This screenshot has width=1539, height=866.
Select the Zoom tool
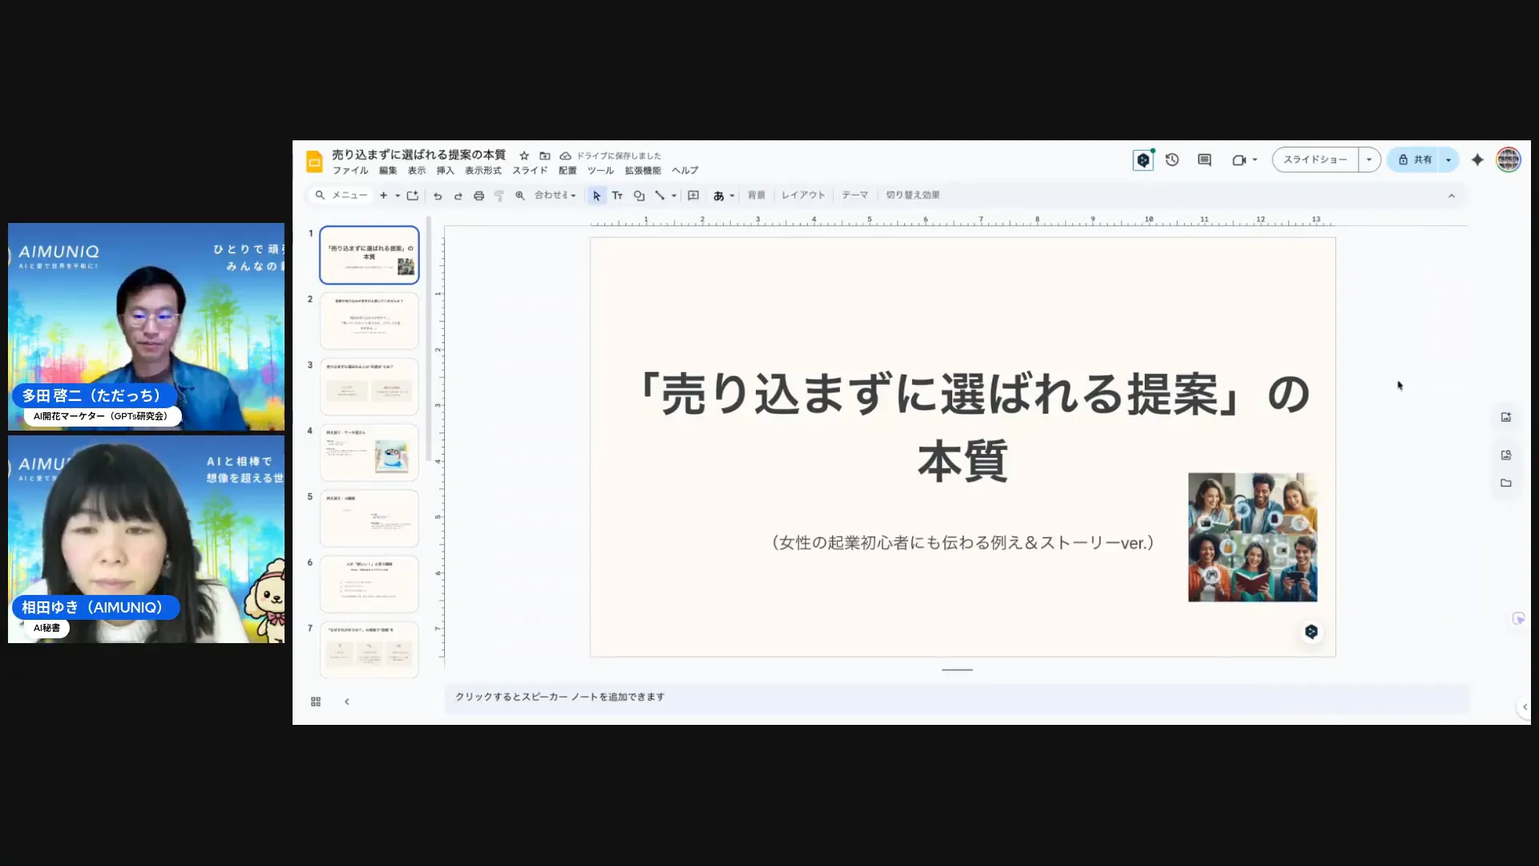pos(519,195)
